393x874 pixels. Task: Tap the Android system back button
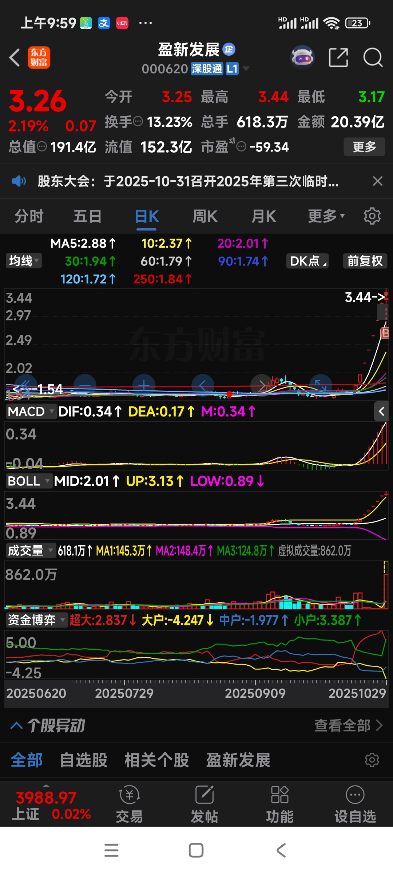[x=281, y=850]
